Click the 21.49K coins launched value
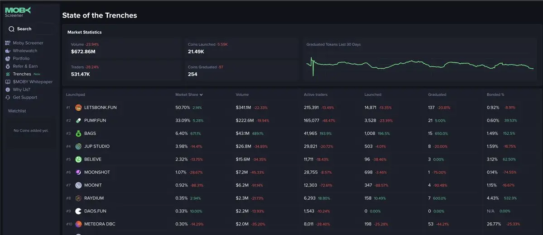Viewport: 543px width, 235px height. [x=196, y=52]
